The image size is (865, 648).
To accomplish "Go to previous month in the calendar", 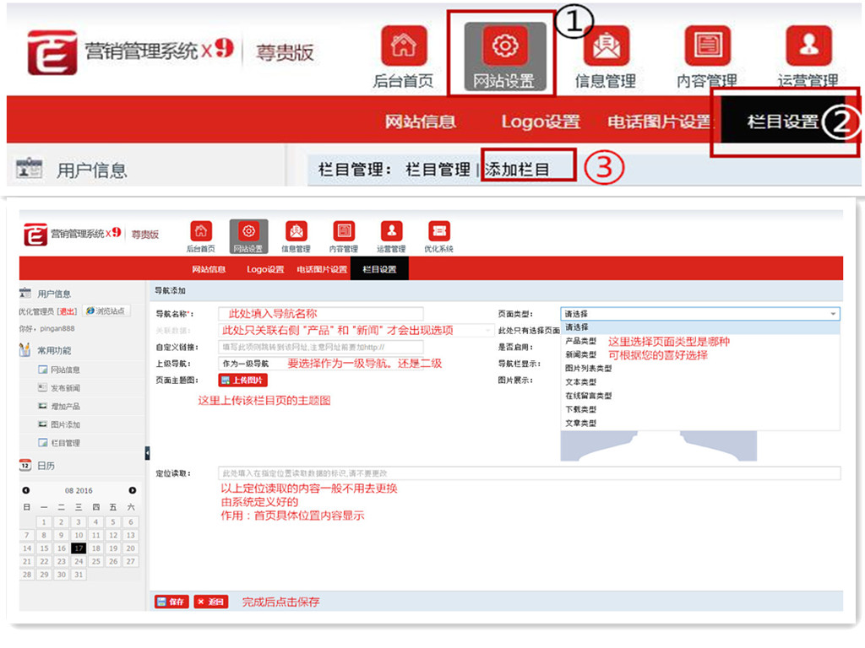I will pyautogui.click(x=26, y=490).
